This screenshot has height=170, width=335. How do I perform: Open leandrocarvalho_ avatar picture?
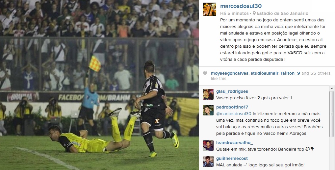[208, 146]
